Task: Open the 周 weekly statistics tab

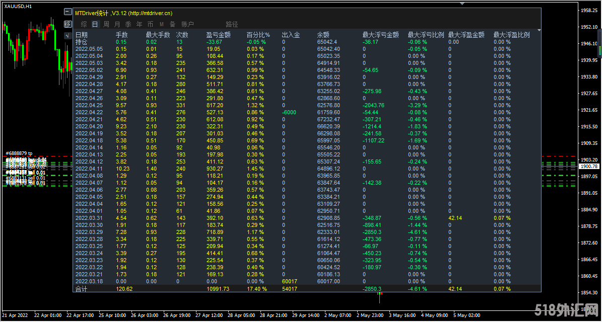Action: [106, 24]
